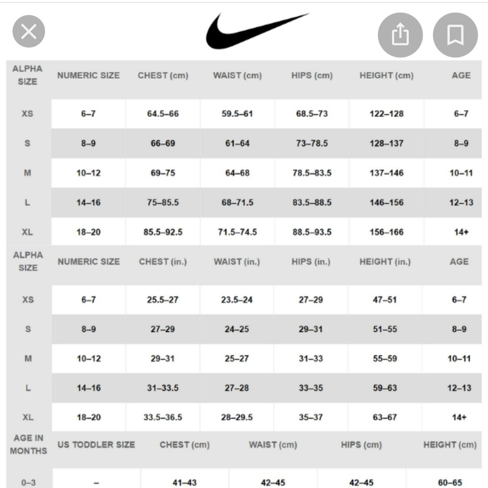488x488 pixels.
Task: Select the XS alpha size row
Action: [27, 114]
